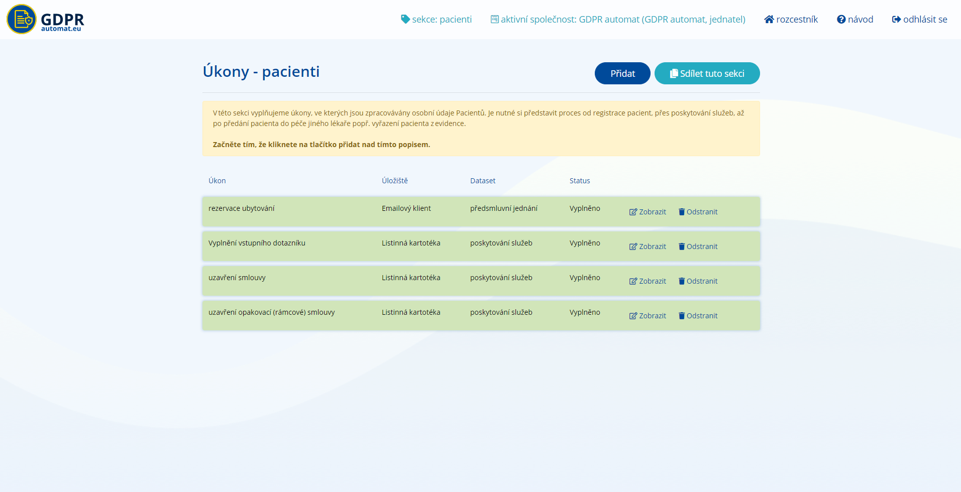Open Zobrazit for Vyplnění vstupního dotazníku
The width and height of the screenshot is (961, 492).
(x=648, y=247)
